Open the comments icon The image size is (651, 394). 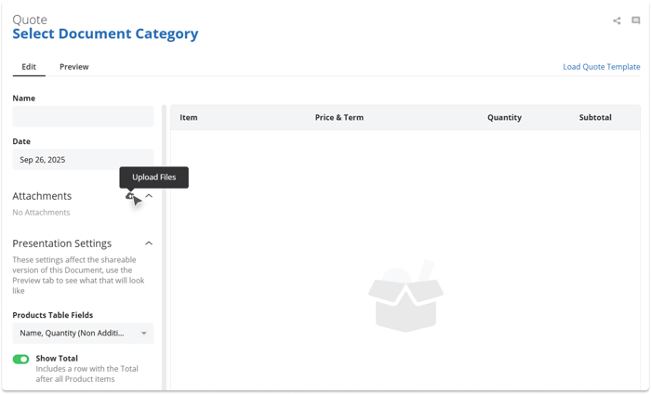635,20
